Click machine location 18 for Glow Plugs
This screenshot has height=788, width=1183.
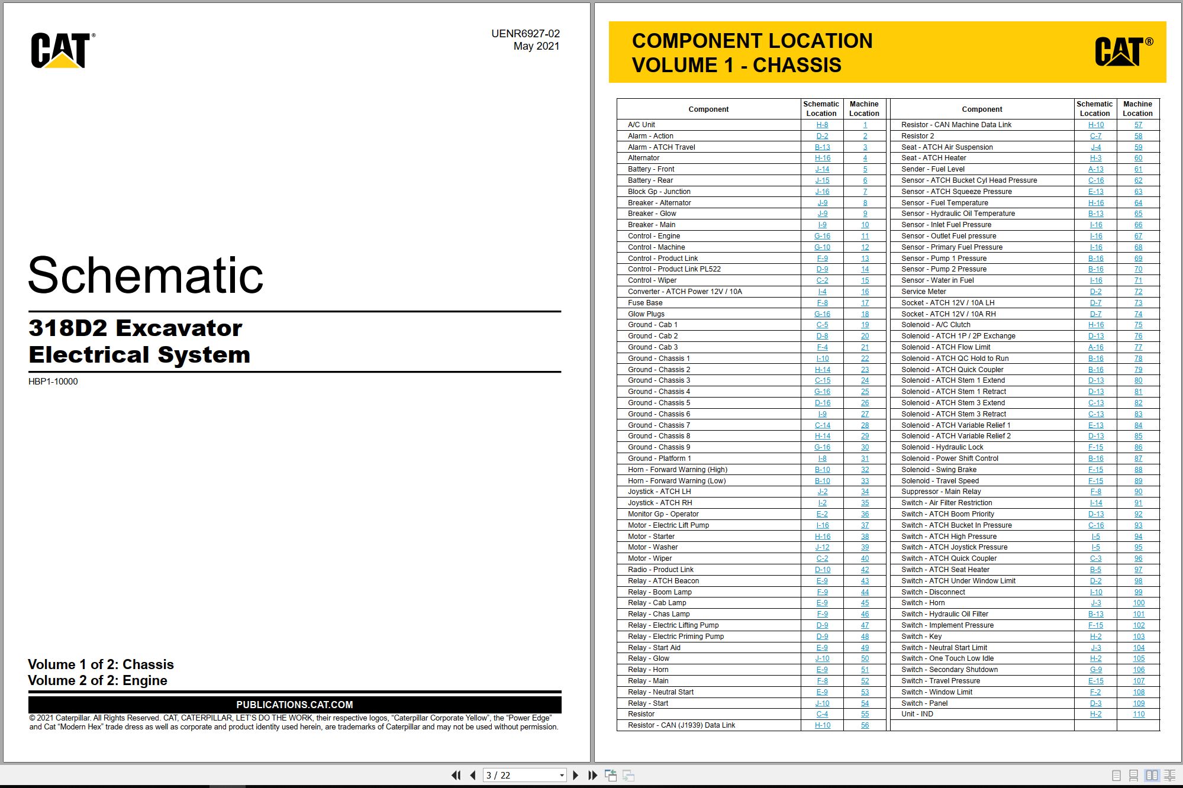(865, 314)
